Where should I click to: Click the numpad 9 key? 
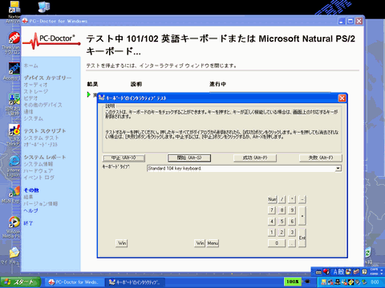pyautogui.click(x=292, y=210)
